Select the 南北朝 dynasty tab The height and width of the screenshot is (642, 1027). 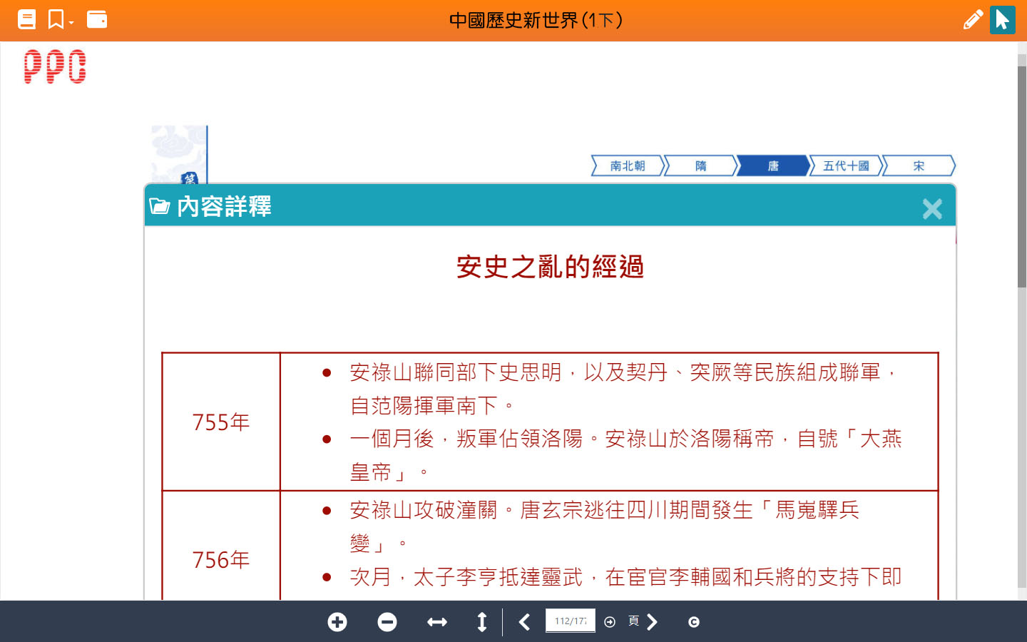(x=628, y=165)
